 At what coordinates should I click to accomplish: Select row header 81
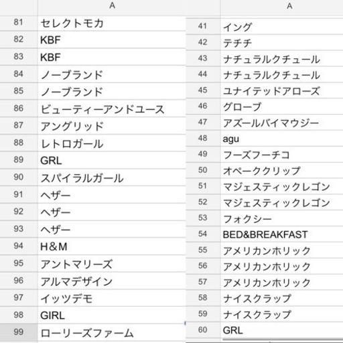pyautogui.click(x=18, y=23)
